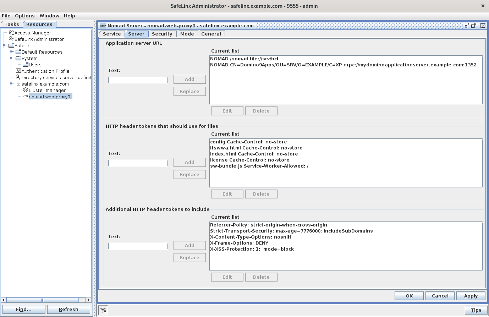Screen dimensions: 489x317
Task: Click Delete under Additional HTTP header tokens list
Action: [x=261, y=277]
